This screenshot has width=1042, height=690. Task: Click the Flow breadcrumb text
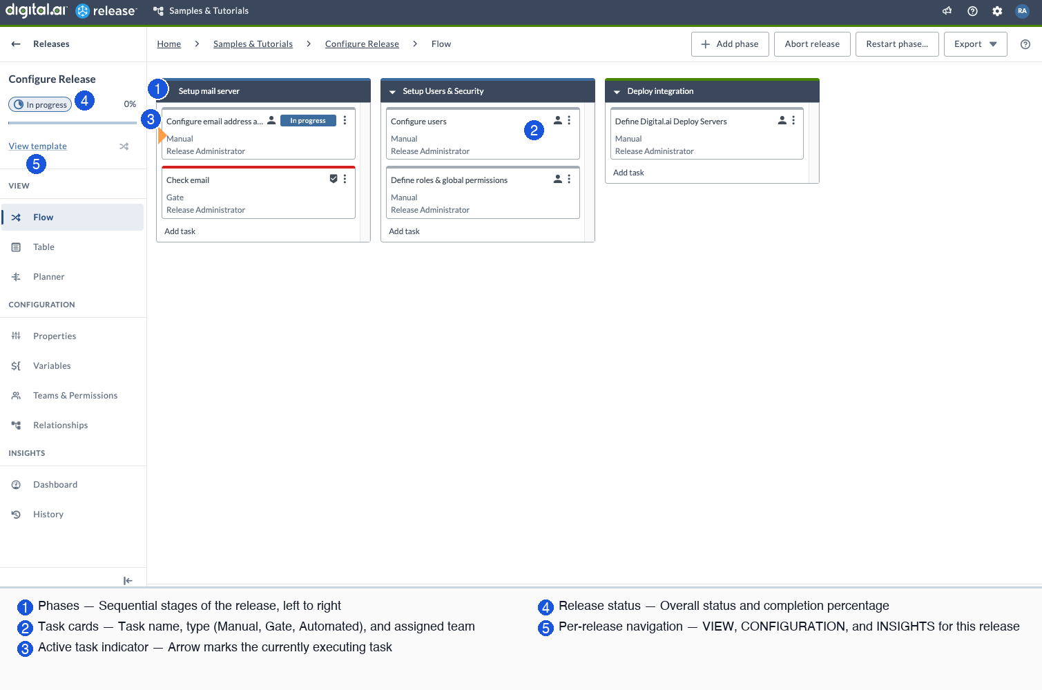pos(441,44)
